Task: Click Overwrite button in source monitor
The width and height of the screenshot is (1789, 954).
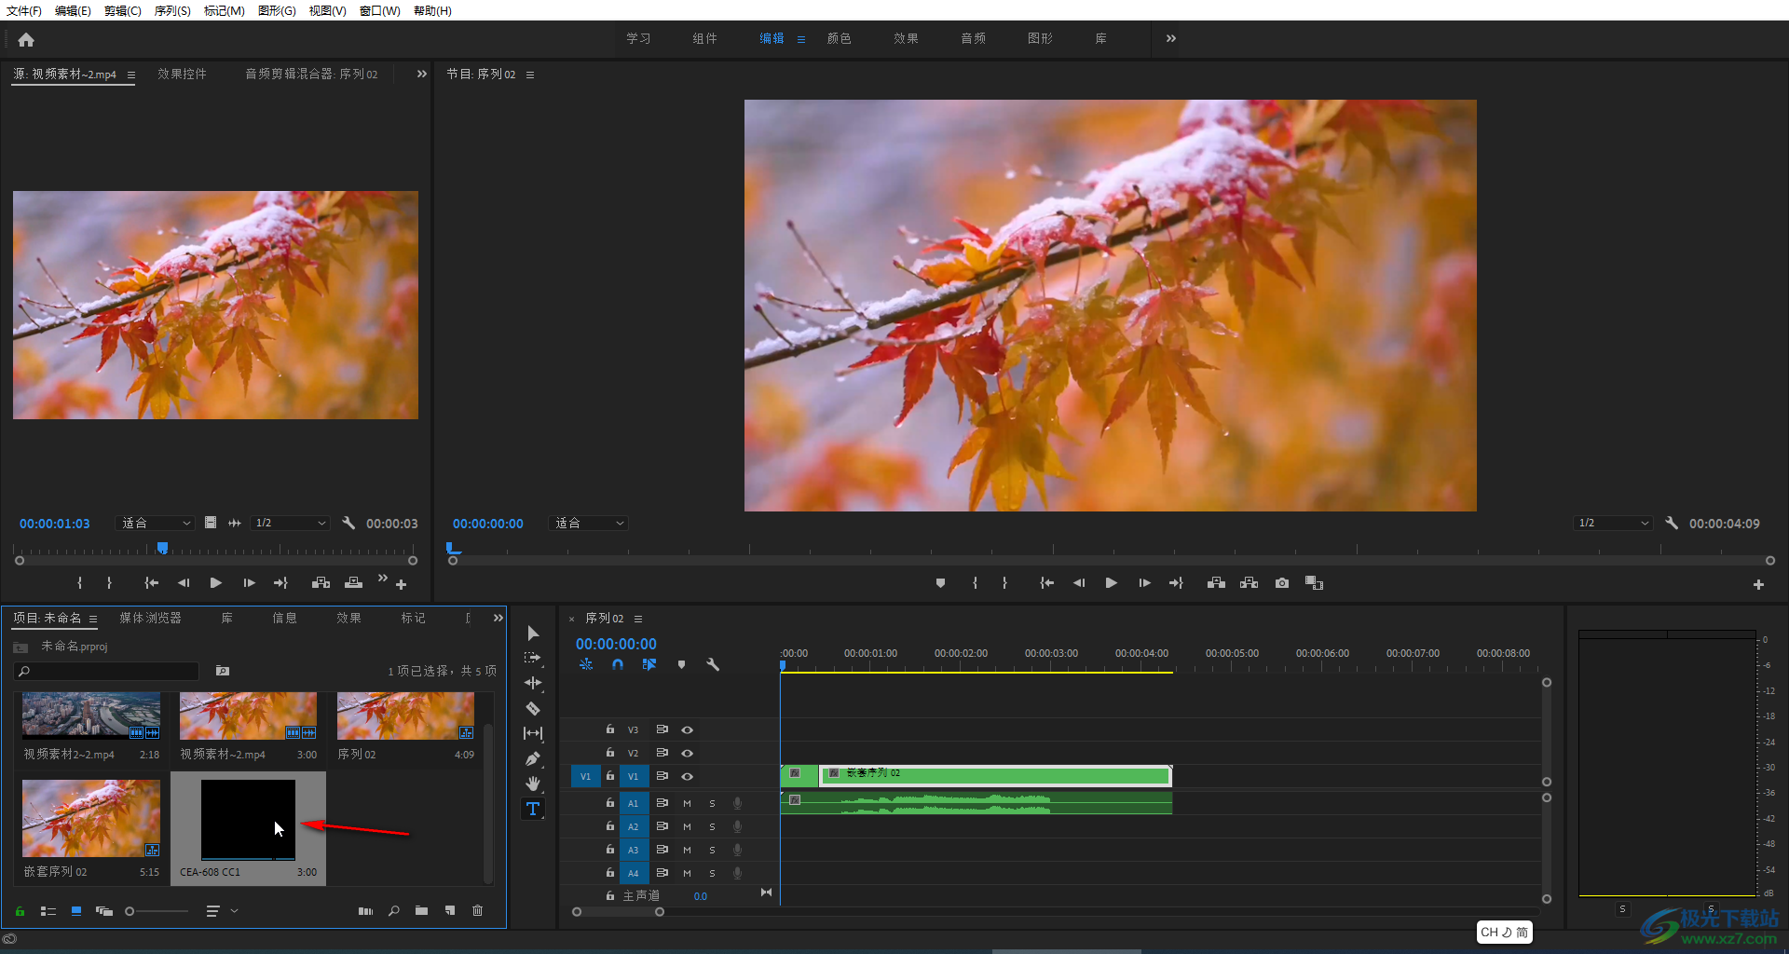Action: (353, 583)
